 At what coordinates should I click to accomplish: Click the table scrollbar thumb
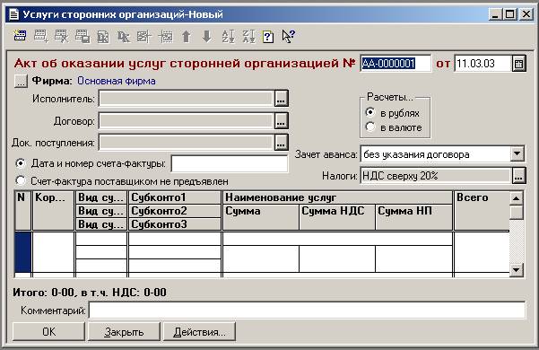516,212
